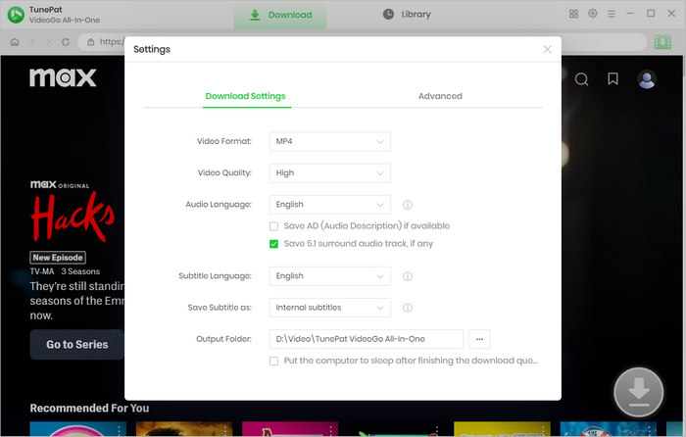
Task: Click the four-squares grid icon in title bar
Action: pos(573,14)
